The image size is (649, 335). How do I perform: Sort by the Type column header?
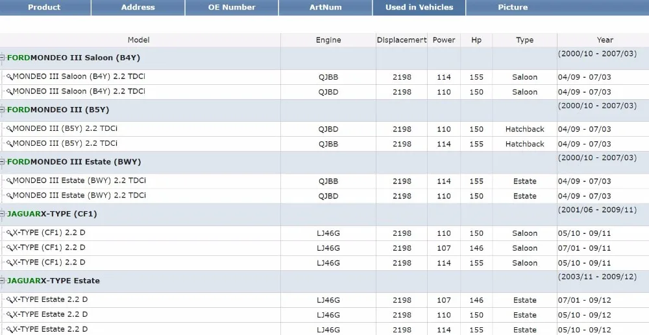click(524, 40)
